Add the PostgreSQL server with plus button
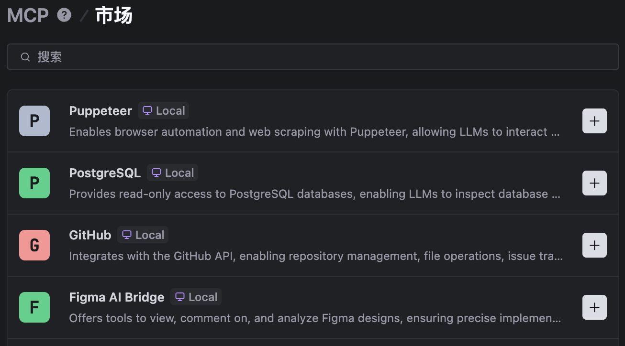This screenshot has height=346, width=625. pyautogui.click(x=594, y=183)
